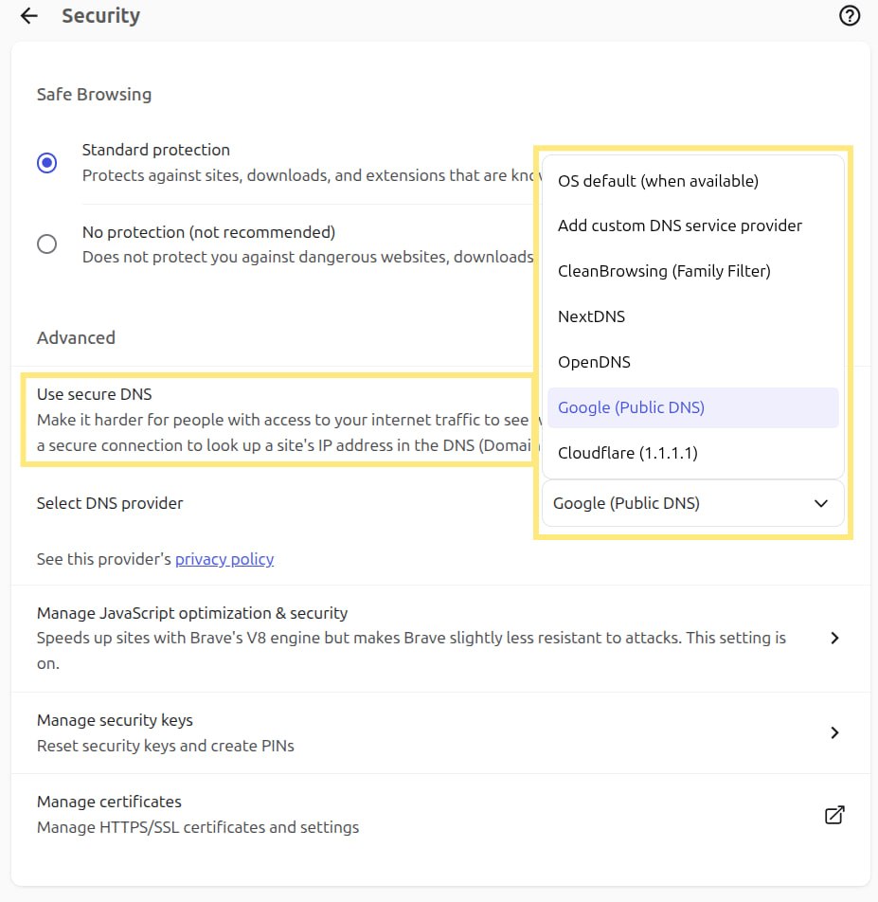Pick CleanBrowsing (Family Filter) from list
Image resolution: width=878 pixels, height=902 pixels.
pos(693,271)
